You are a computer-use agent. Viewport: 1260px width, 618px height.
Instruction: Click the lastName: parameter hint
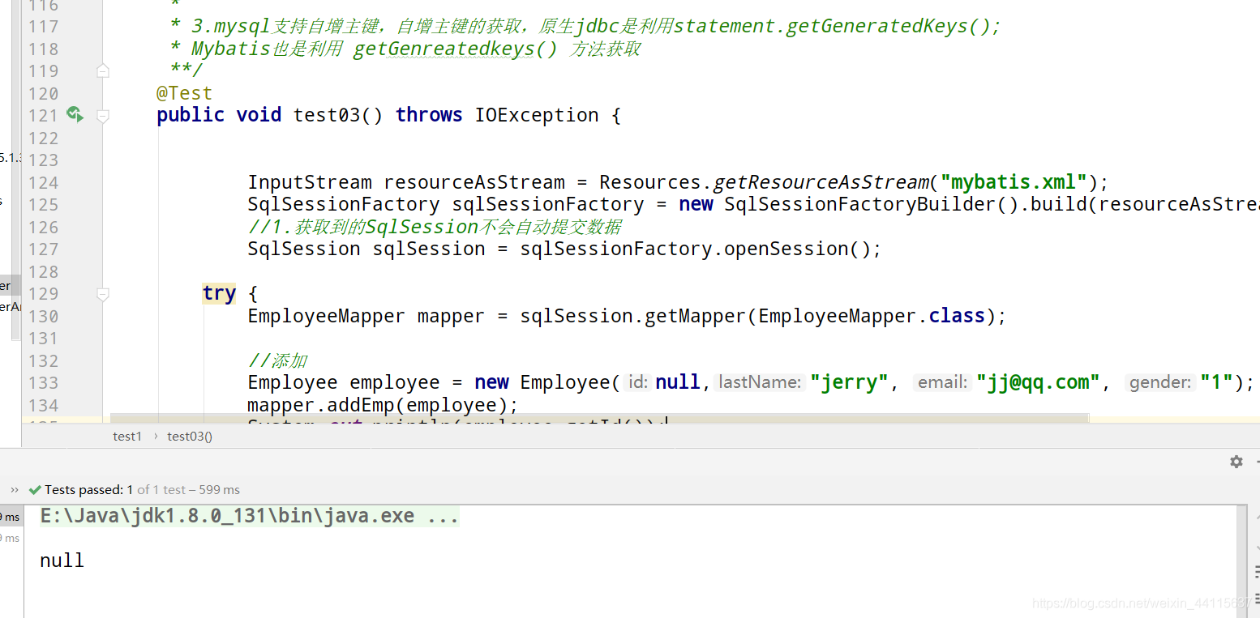click(x=760, y=382)
